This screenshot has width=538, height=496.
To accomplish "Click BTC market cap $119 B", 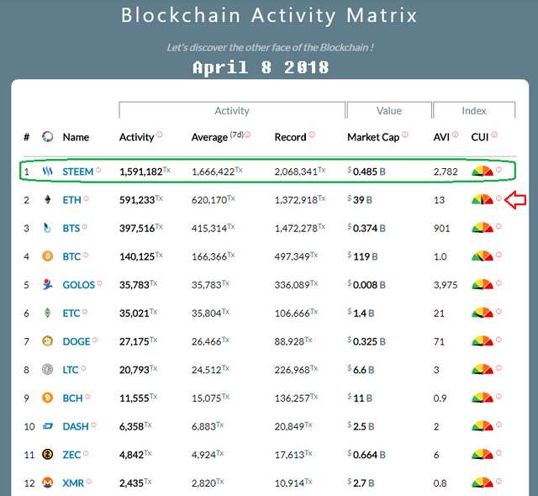I will (x=362, y=256).
